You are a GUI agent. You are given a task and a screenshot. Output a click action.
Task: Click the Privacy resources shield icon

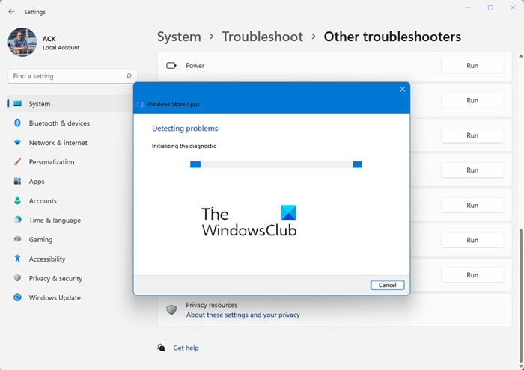tap(171, 310)
